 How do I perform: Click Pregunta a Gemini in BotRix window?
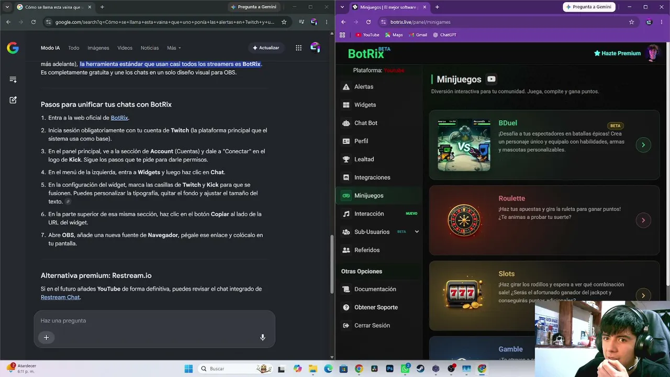pos(588,7)
